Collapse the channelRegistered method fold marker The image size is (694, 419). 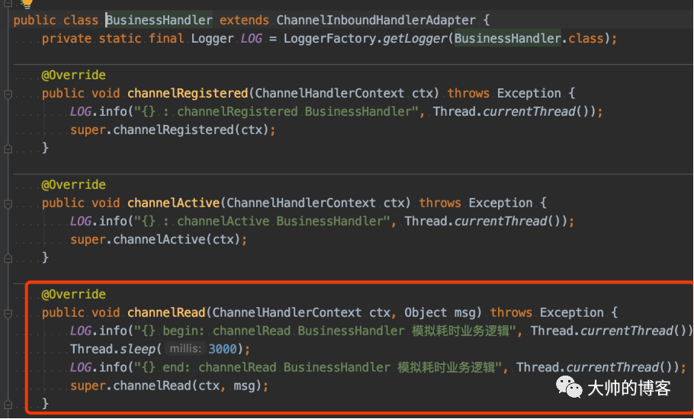click(8, 94)
